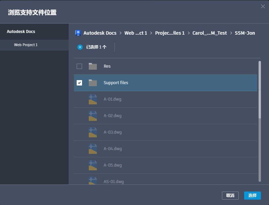Click the 选择 select button
The width and height of the screenshot is (269, 205).
pyautogui.click(x=253, y=196)
